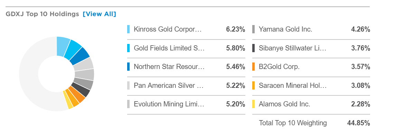Click the Kinross Gold light blue swatch
The width and height of the screenshot is (396, 139).
pos(129,30)
